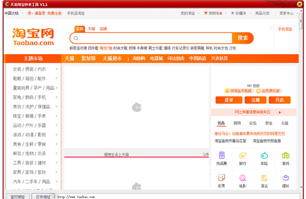306x199 pixels.
Task: Open the 论坛 forum tab
Action: coord(253,123)
